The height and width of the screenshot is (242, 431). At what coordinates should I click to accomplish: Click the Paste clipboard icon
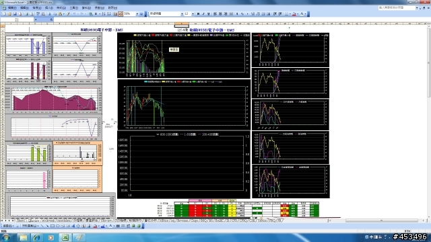pyautogui.click(x=60, y=13)
